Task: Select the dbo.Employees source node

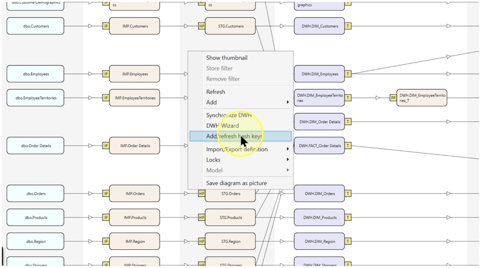Action: coord(35,74)
